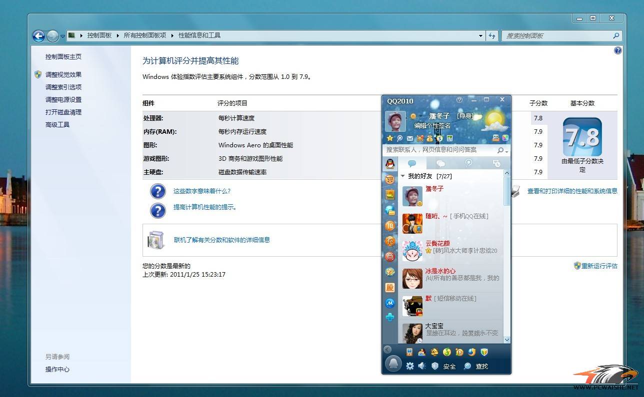
Task: Open 打开磁盘清理 link
Action: tap(63, 112)
